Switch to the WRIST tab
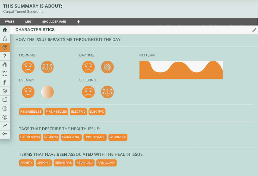The height and width of the screenshot is (176, 258). [x=10, y=22]
